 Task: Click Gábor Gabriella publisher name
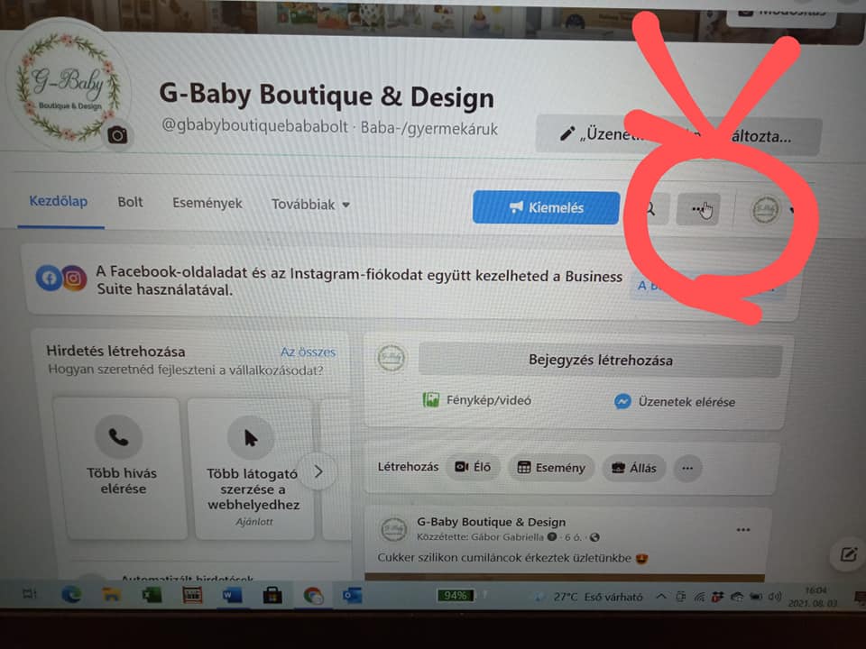pyautogui.click(x=507, y=537)
